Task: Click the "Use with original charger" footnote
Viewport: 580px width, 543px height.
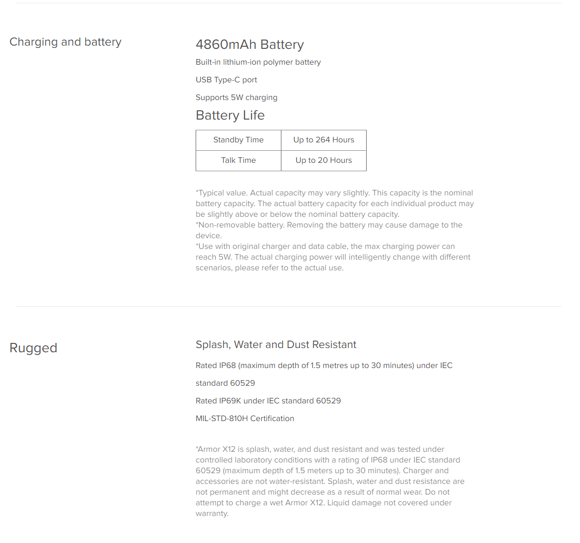Action: coord(333,257)
